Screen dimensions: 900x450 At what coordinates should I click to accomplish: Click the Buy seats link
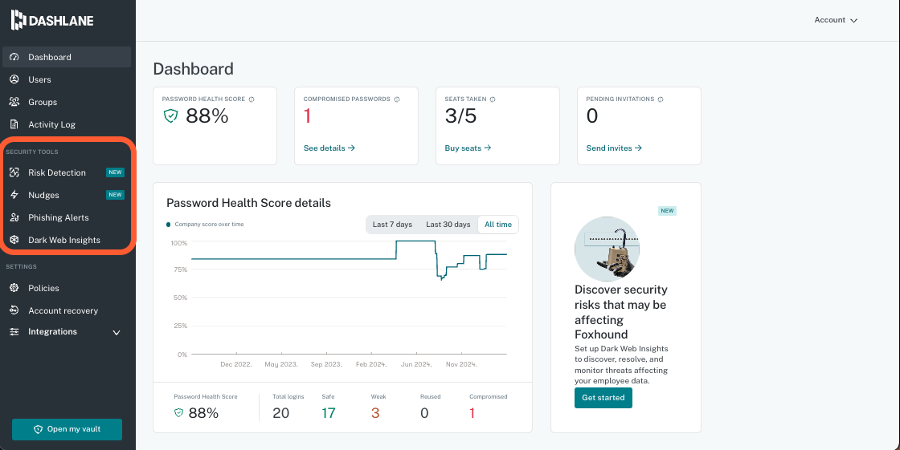pyautogui.click(x=468, y=148)
